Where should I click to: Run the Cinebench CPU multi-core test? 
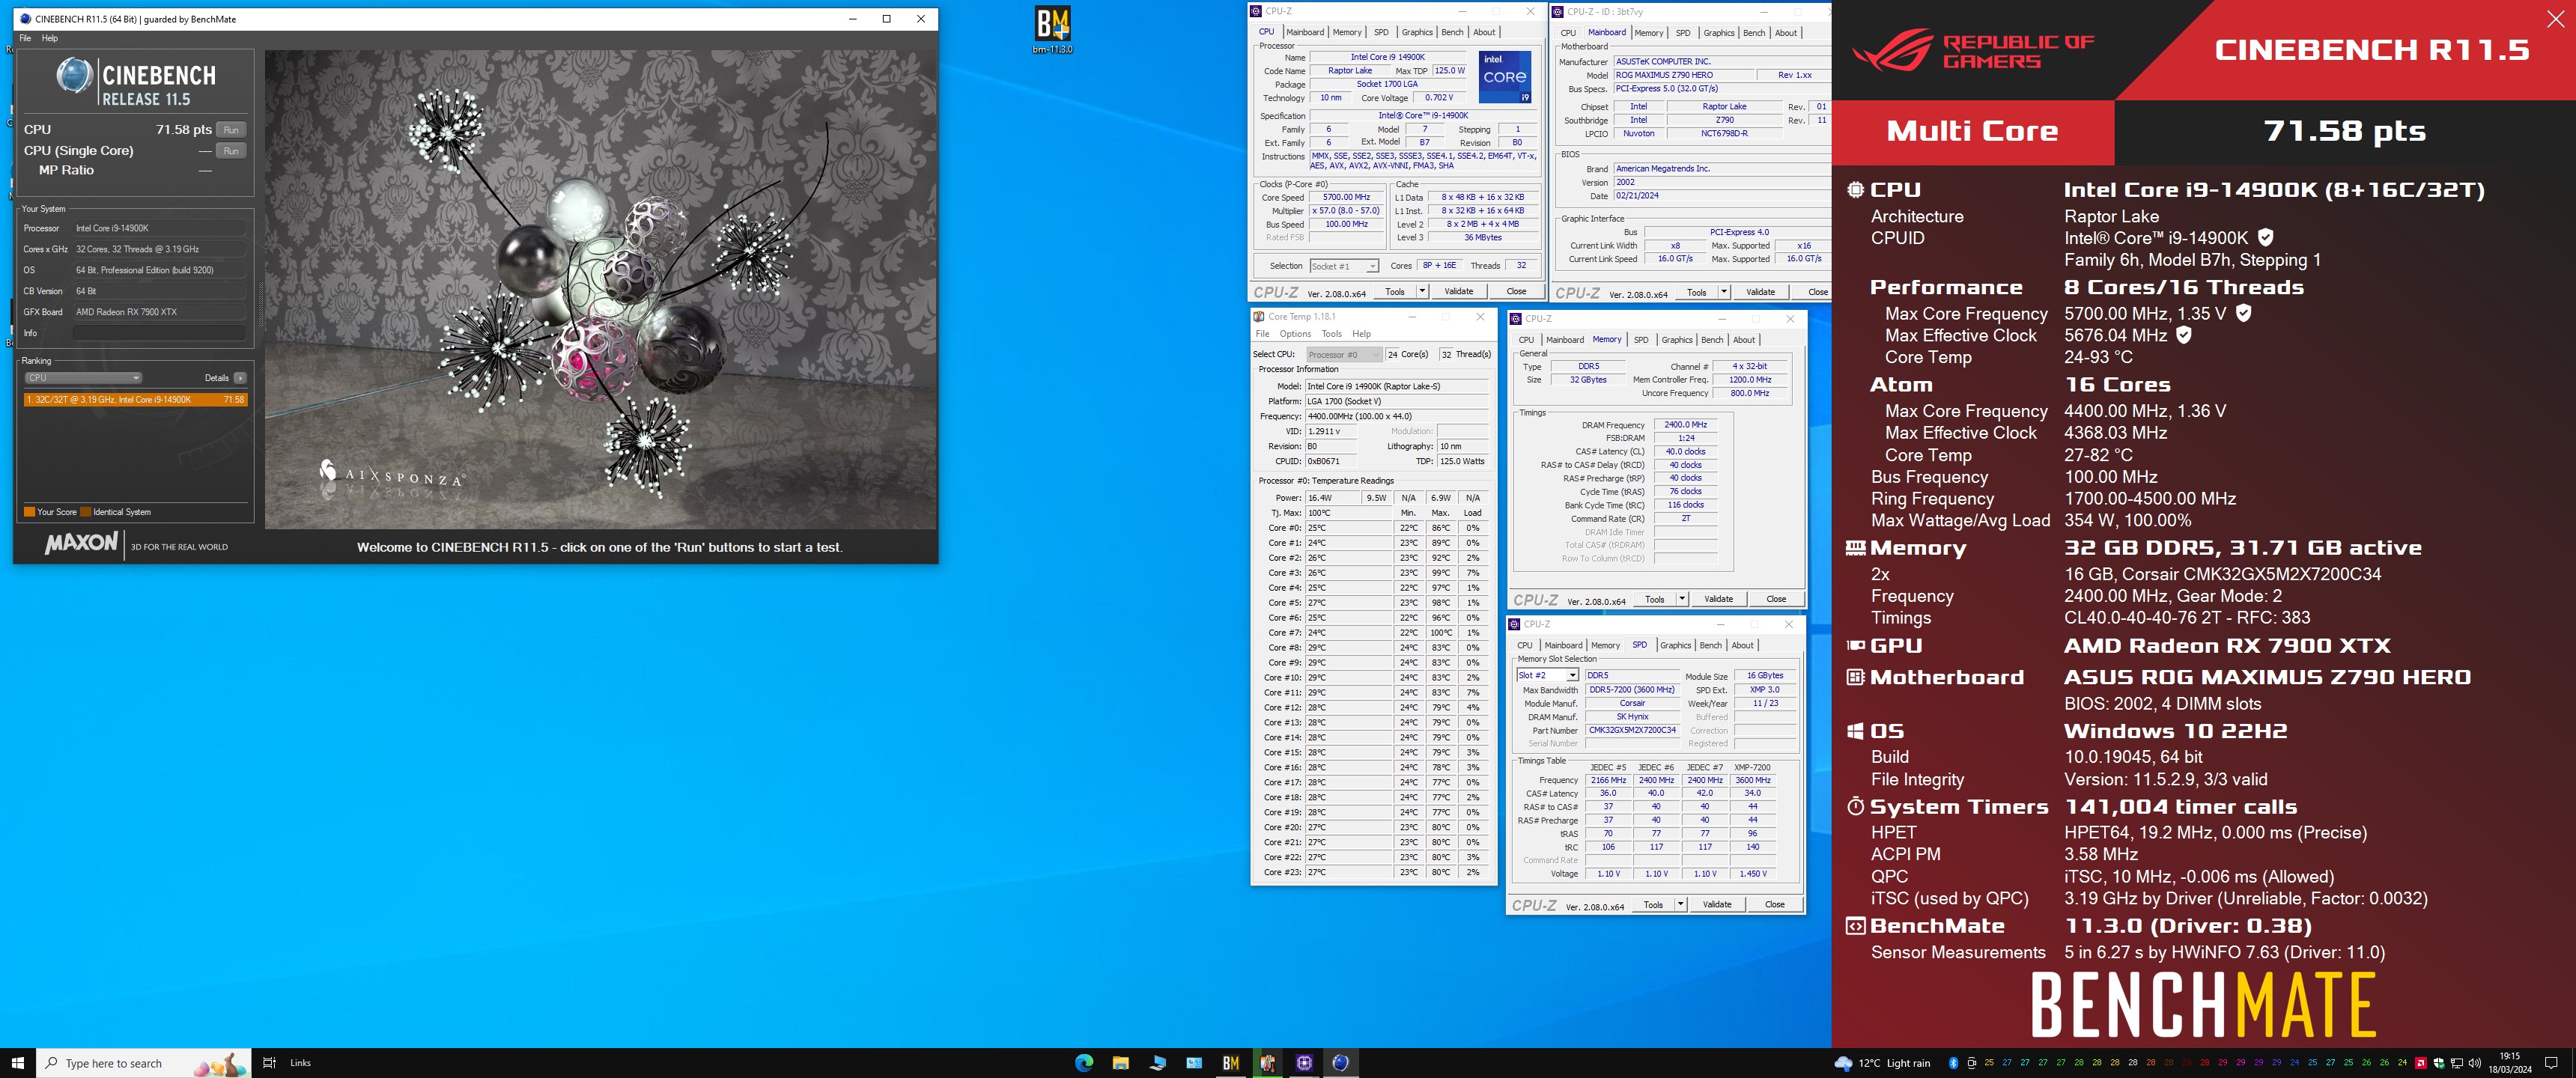[231, 129]
